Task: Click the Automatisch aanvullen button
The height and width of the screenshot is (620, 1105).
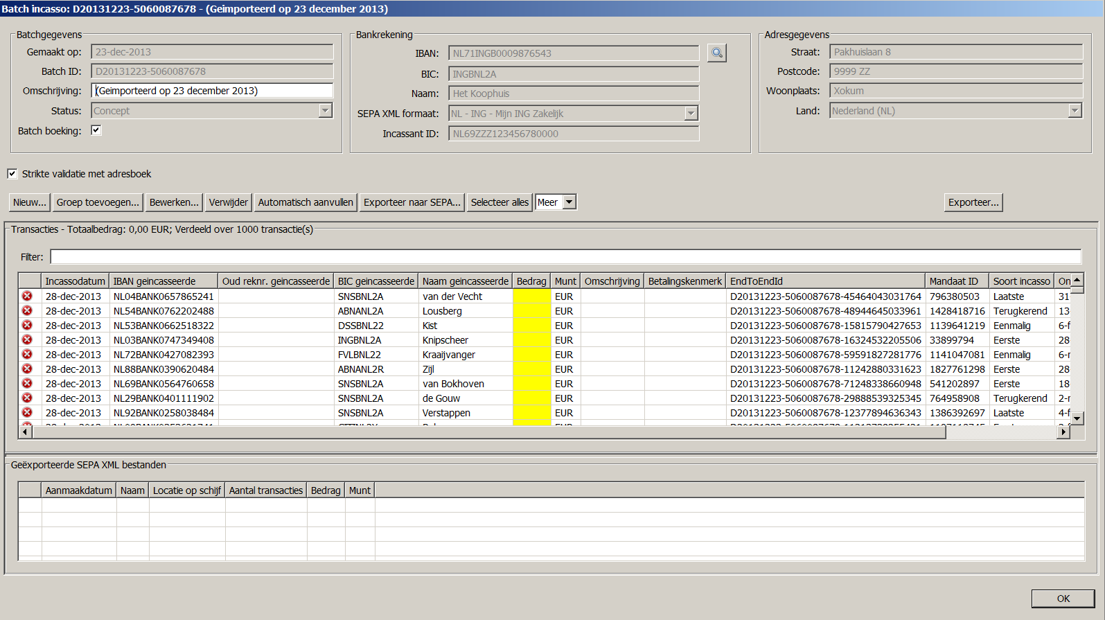Action: click(306, 202)
